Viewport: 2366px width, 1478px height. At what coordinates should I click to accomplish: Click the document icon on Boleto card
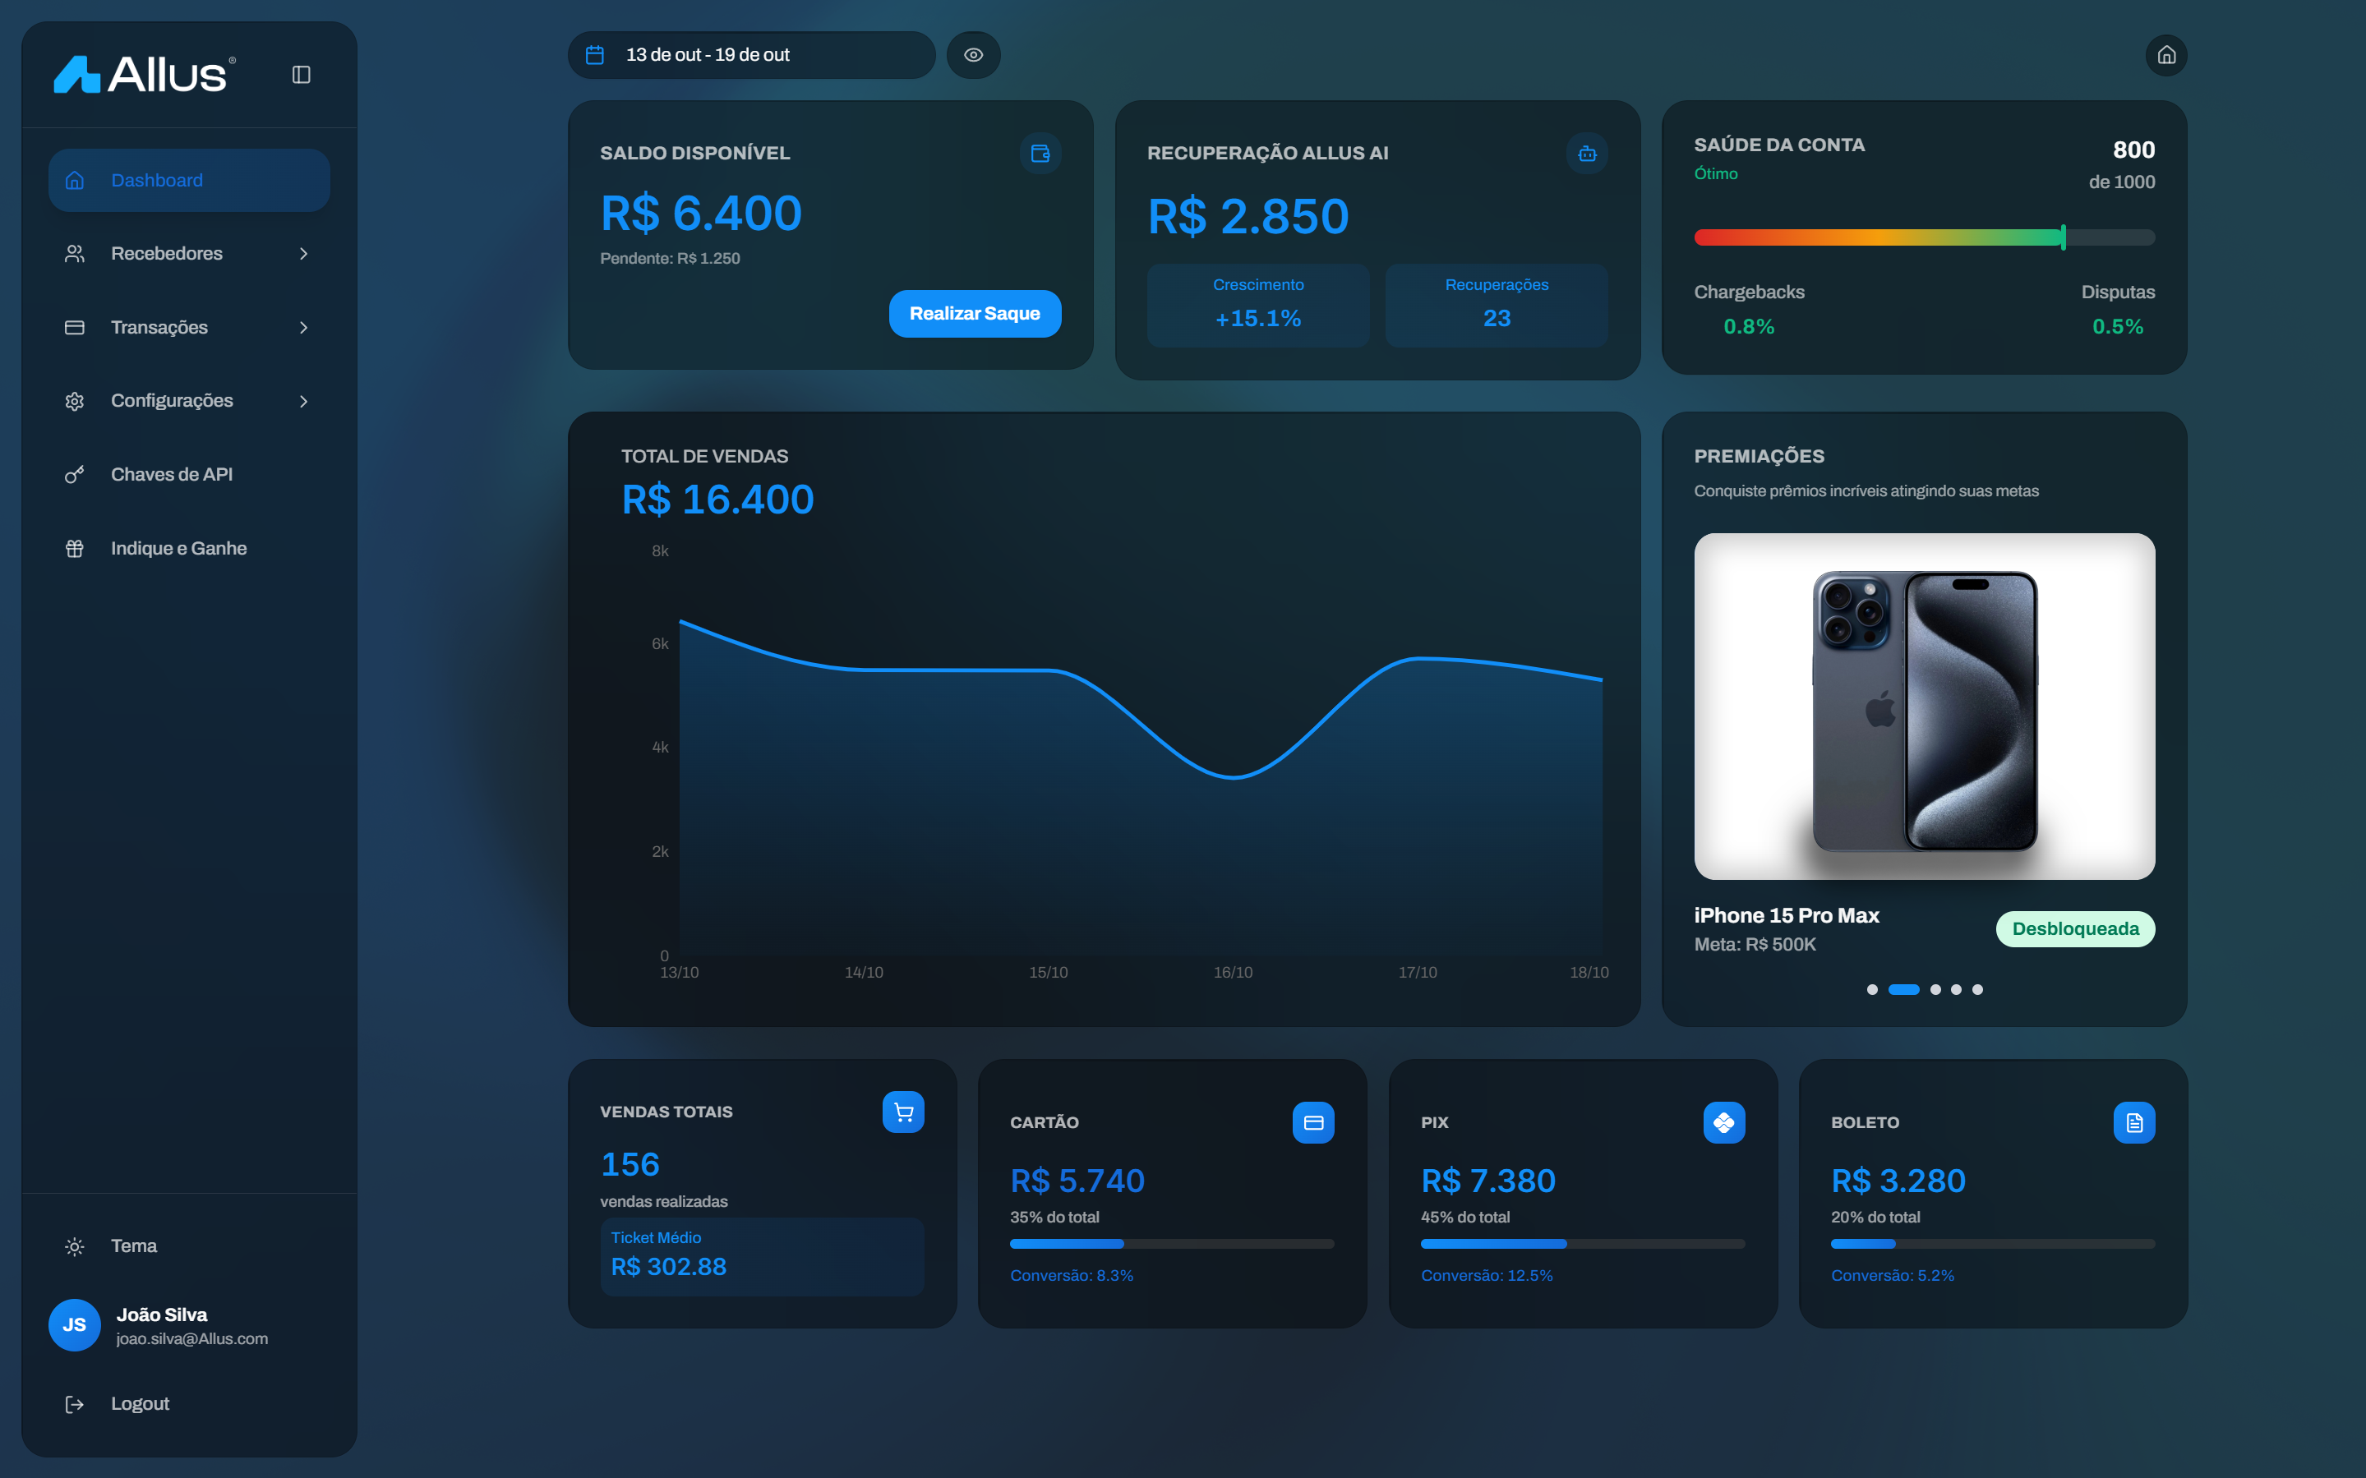pos(2133,1123)
